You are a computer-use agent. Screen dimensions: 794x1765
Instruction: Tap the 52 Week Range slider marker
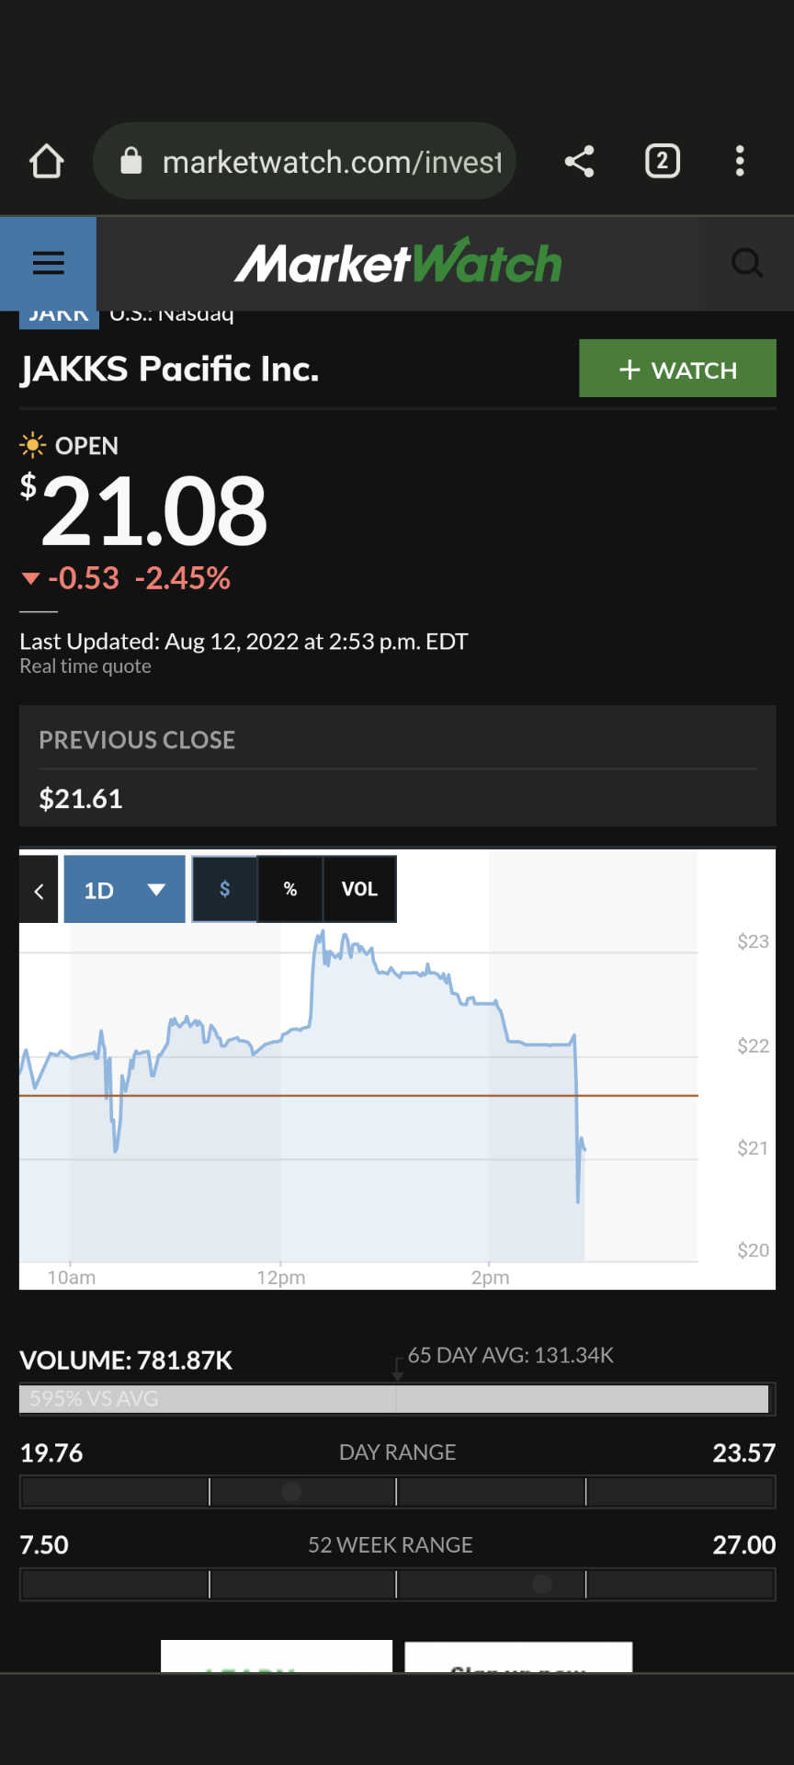[542, 1584]
